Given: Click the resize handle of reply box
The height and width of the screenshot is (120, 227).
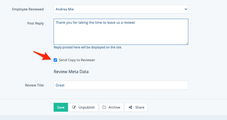Looking at the screenshot, I should click(187, 43).
